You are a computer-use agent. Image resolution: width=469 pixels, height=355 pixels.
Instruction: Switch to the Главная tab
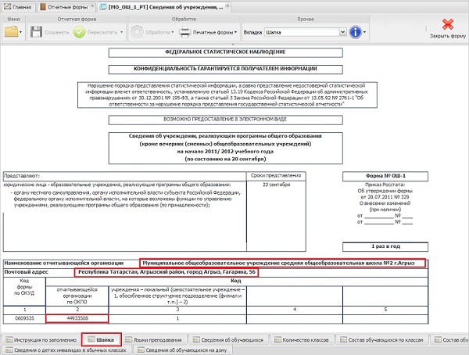[18, 7]
